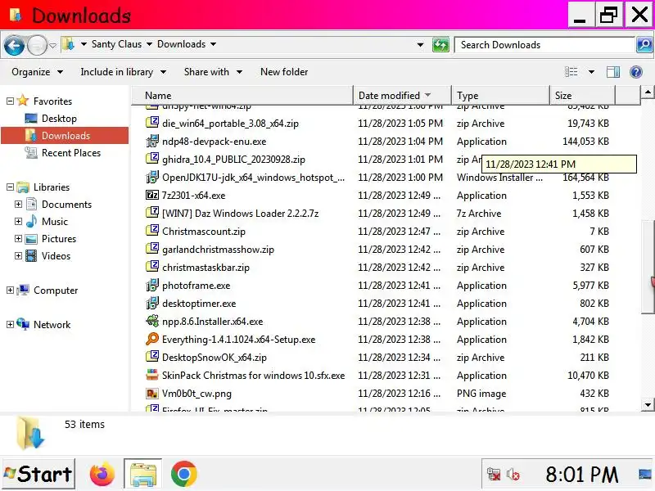
Task: Click the DesktopSnowOK_x64.zip file icon
Action: tap(152, 357)
